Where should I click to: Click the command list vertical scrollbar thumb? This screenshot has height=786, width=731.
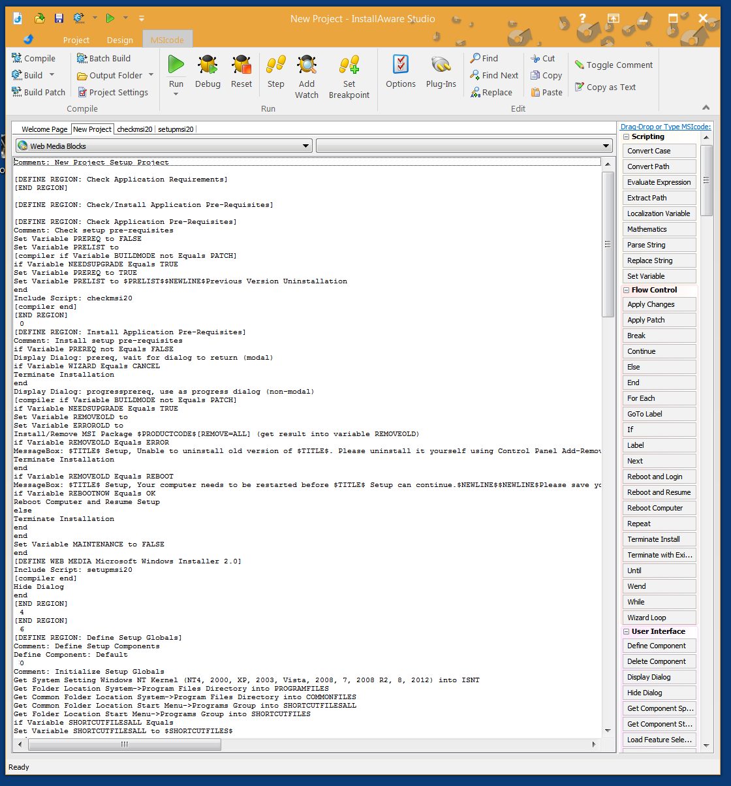pos(706,180)
